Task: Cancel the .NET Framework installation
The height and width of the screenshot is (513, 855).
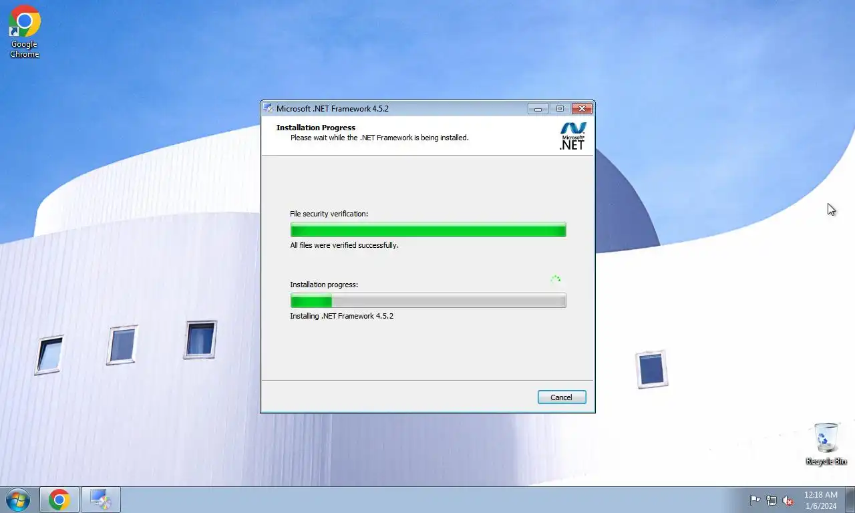Action: click(x=562, y=397)
